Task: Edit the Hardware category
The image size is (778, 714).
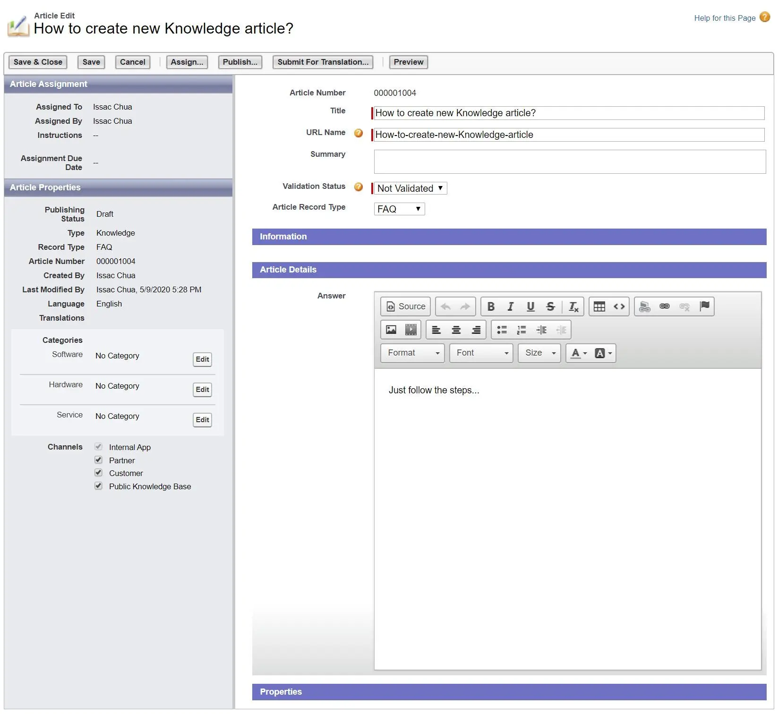Action: coord(202,390)
